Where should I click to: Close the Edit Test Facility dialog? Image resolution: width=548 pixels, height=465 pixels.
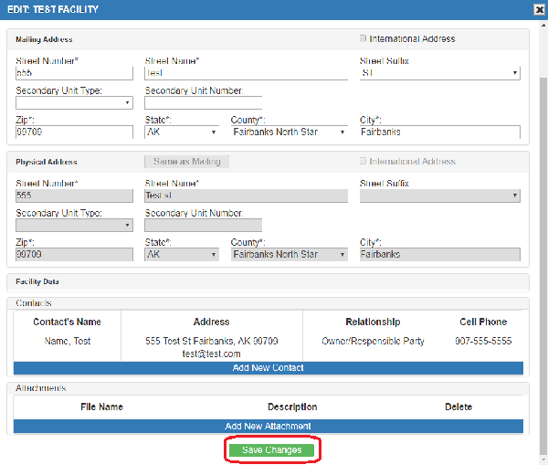[x=539, y=9]
